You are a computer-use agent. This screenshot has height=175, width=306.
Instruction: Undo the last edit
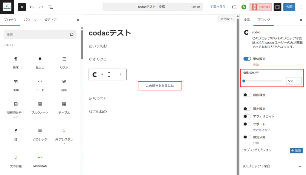[x=32, y=7]
